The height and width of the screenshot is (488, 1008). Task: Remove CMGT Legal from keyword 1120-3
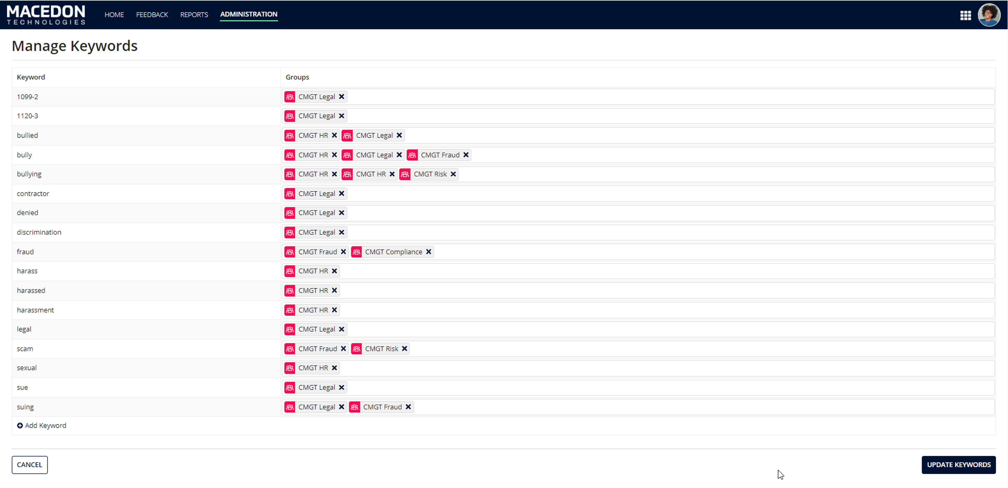point(341,116)
